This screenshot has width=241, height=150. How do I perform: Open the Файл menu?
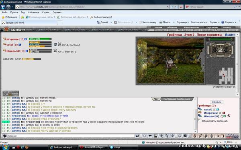(4, 12)
